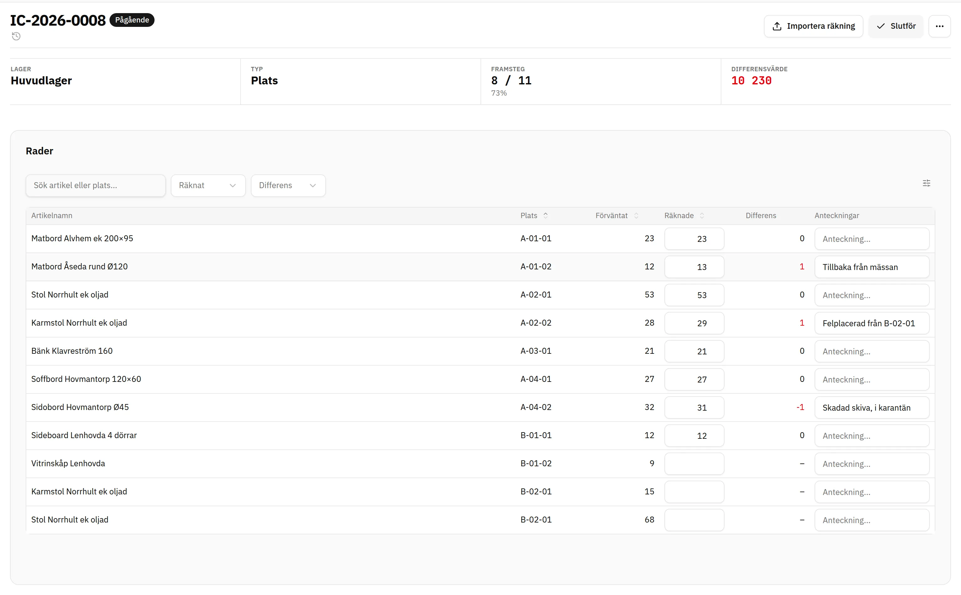Screen dimensions: 961x595
Task: Click the note field for Matbord Alvhem
Action: 872,239
